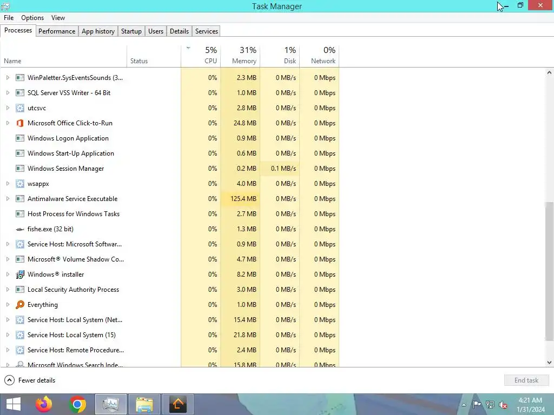The height and width of the screenshot is (415, 554).
Task: Click the SQL Server VSS Writer icon
Action: tap(20, 93)
